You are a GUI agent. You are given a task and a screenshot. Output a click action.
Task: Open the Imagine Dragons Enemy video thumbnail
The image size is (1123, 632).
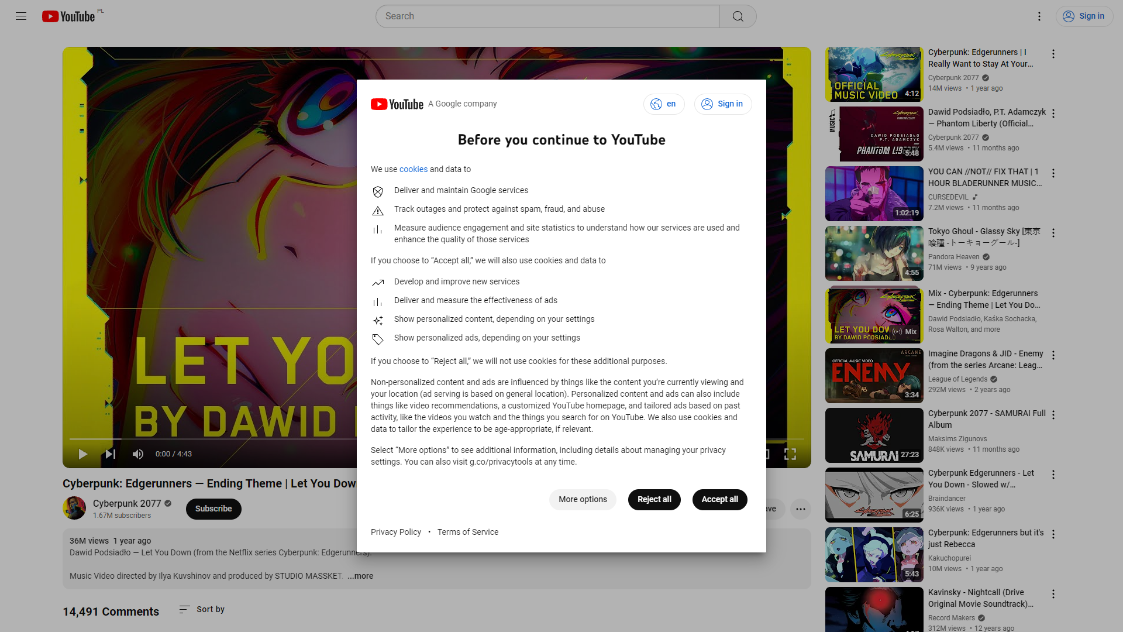(874, 376)
